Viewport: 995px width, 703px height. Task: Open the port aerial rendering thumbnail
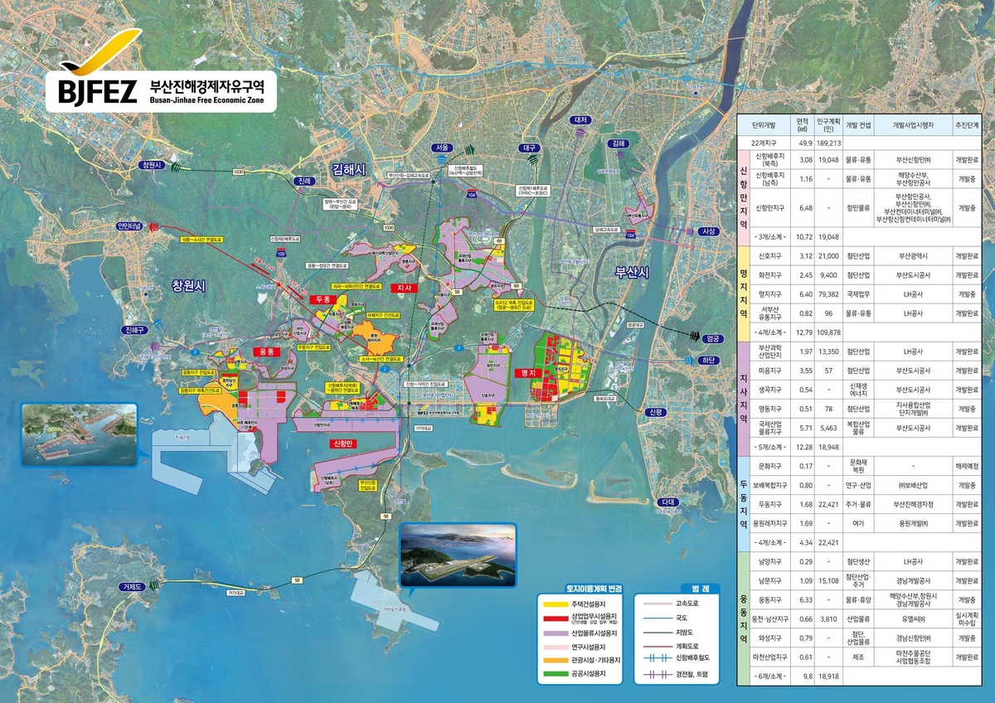coord(79,434)
